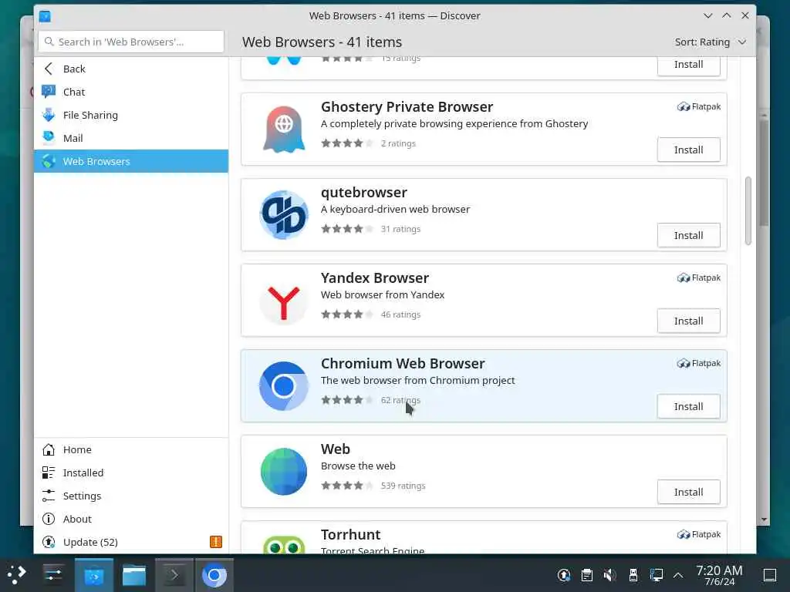The image size is (790, 592).
Task: Open the clipboard tray icon
Action: 587,575
